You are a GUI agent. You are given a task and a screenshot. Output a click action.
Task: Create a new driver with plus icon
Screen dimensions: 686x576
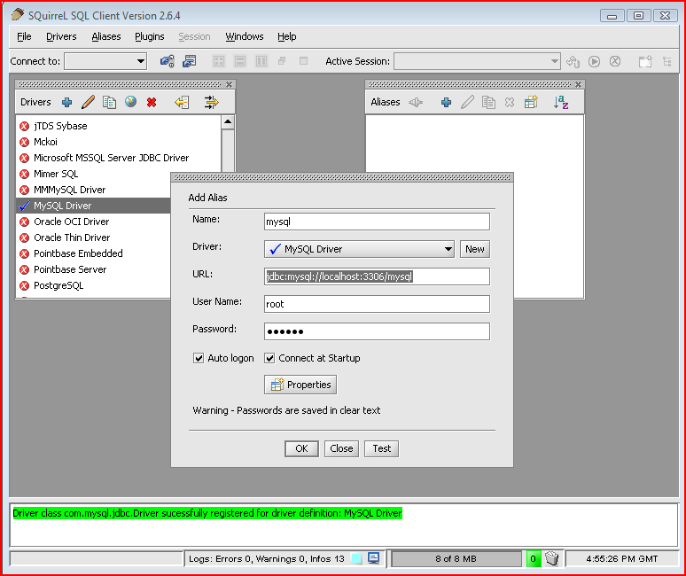[67, 102]
